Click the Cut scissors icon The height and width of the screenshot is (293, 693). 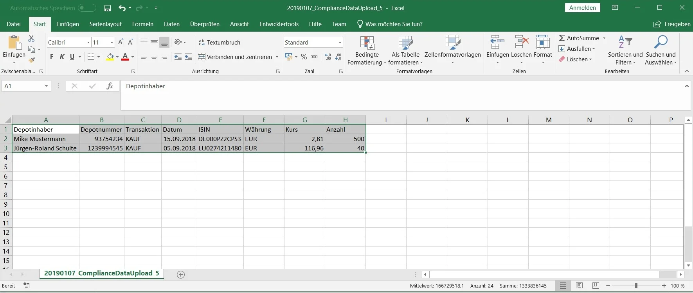point(31,38)
